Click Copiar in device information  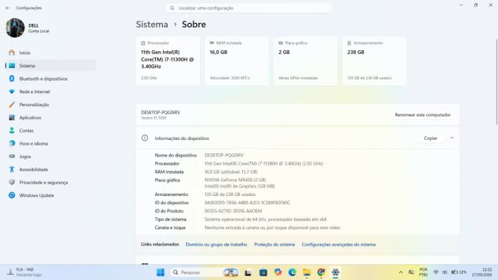point(430,138)
